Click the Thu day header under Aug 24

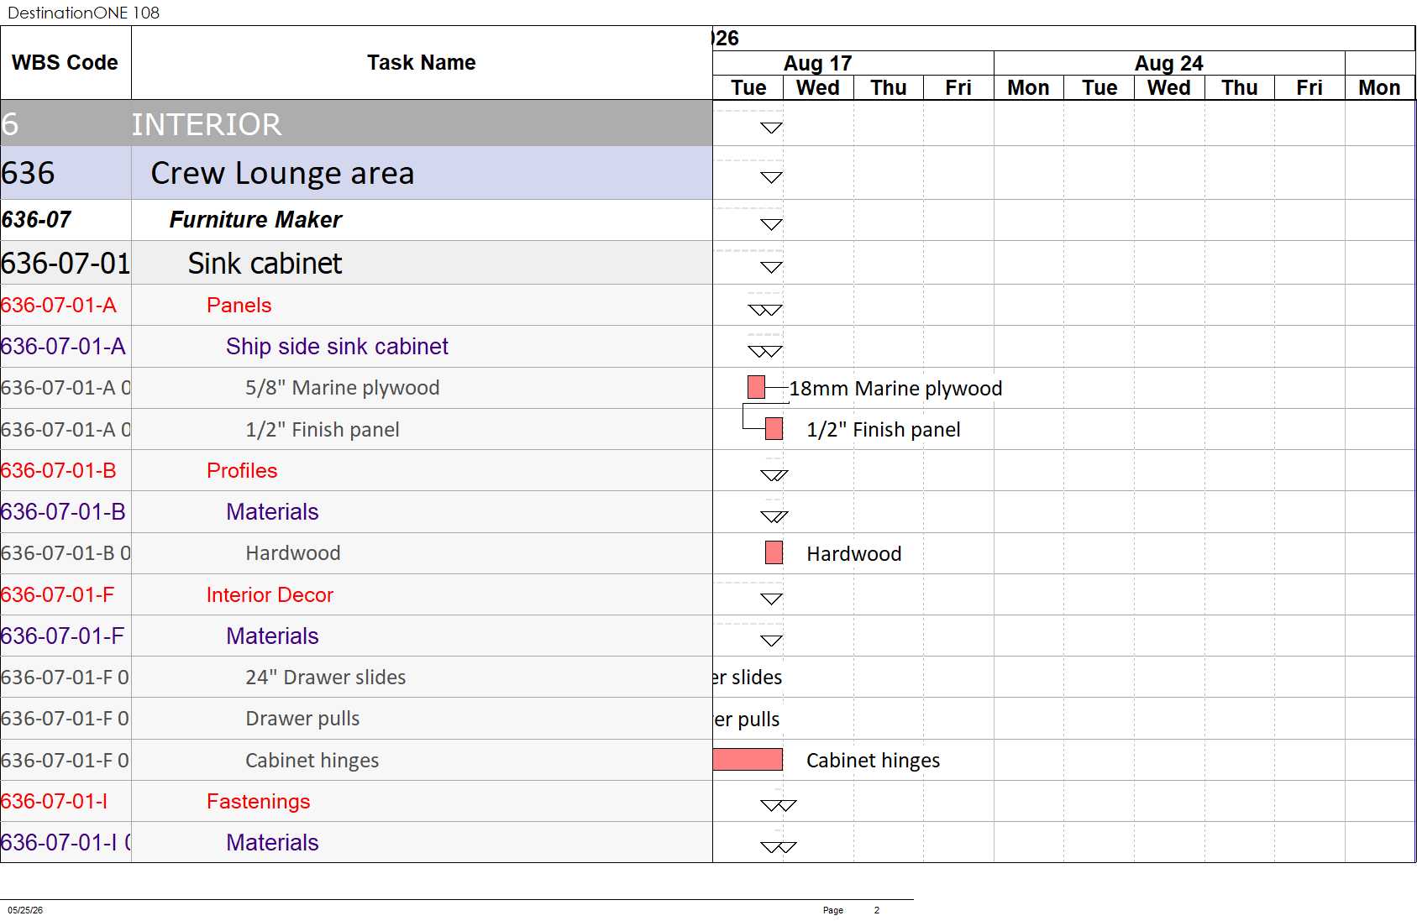1240,87
